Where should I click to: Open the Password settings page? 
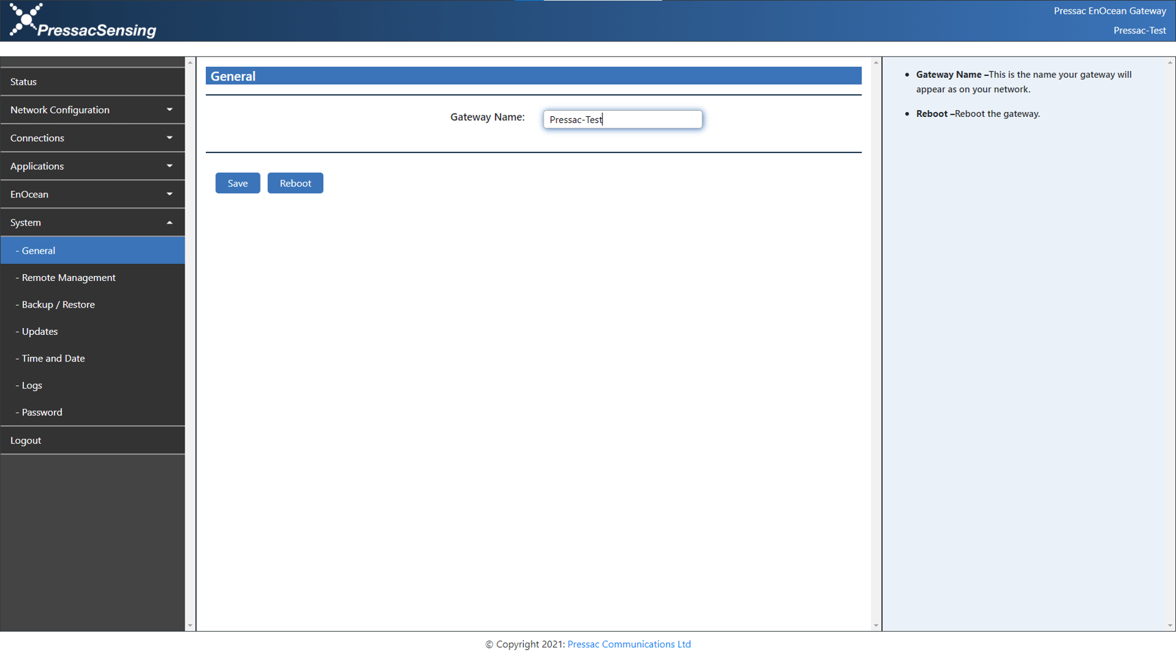(x=42, y=412)
